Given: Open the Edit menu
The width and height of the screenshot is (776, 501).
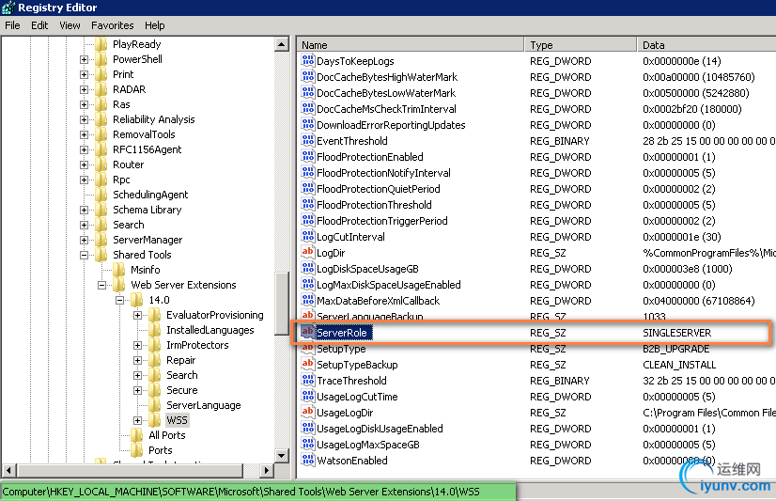Looking at the screenshot, I should (39, 25).
